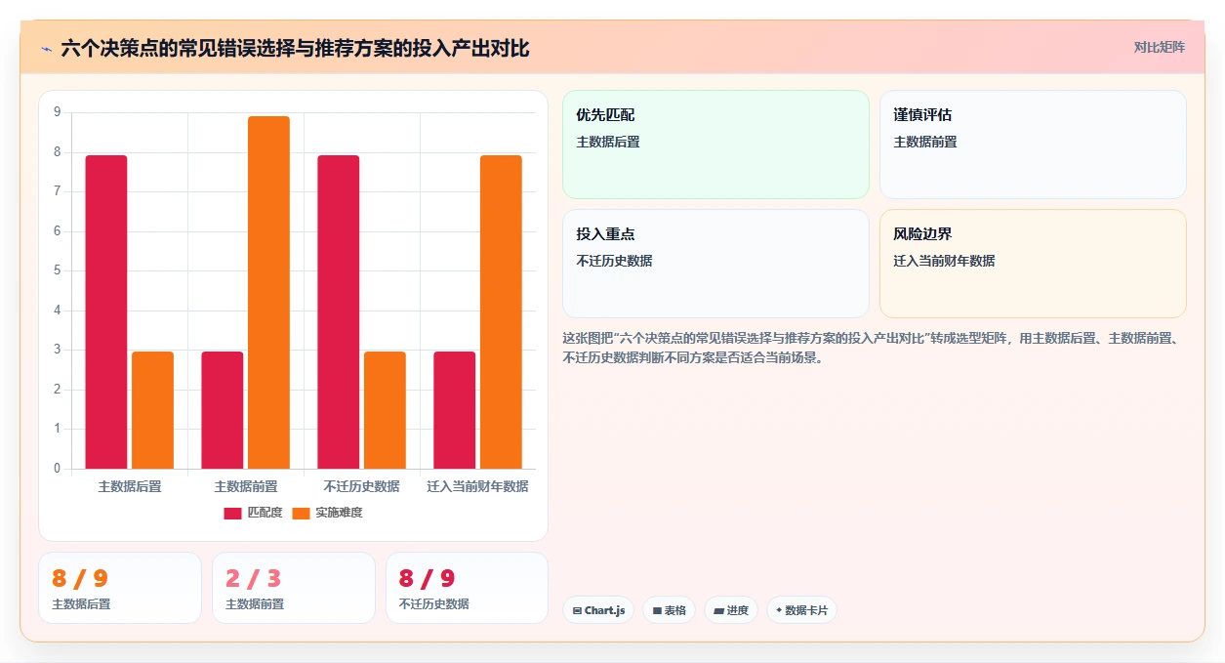Click the y-axis tick label 9
This screenshot has height=663, width=1225.
point(57,112)
